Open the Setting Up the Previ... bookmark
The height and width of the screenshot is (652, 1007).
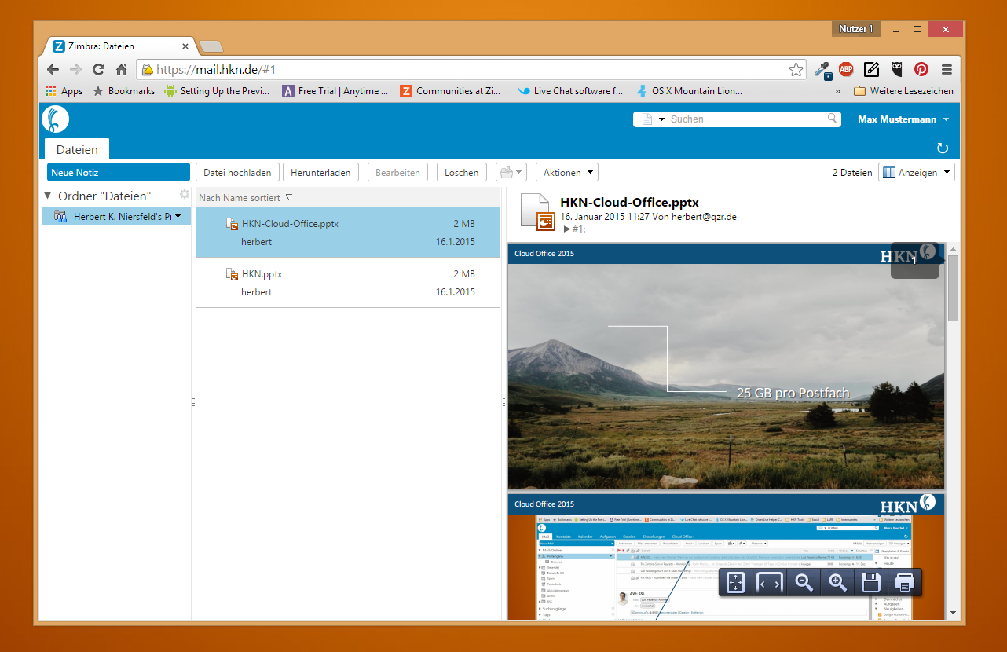click(x=217, y=91)
